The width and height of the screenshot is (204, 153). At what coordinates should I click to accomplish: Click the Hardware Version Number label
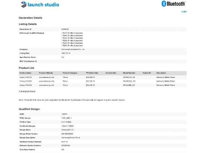click(30, 142)
